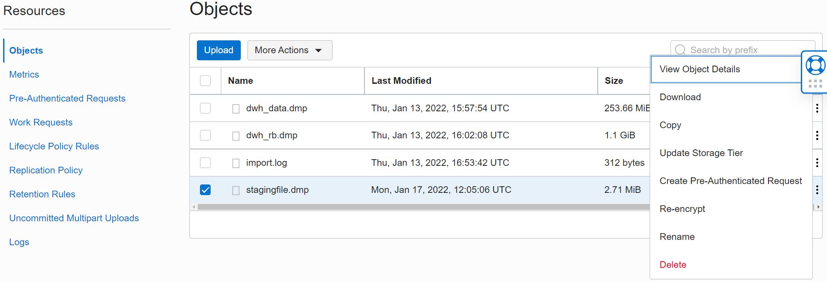
Task: Click the right arrow of the horizontal scrollbar
Action: pyautogui.click(x=818, y=207)
